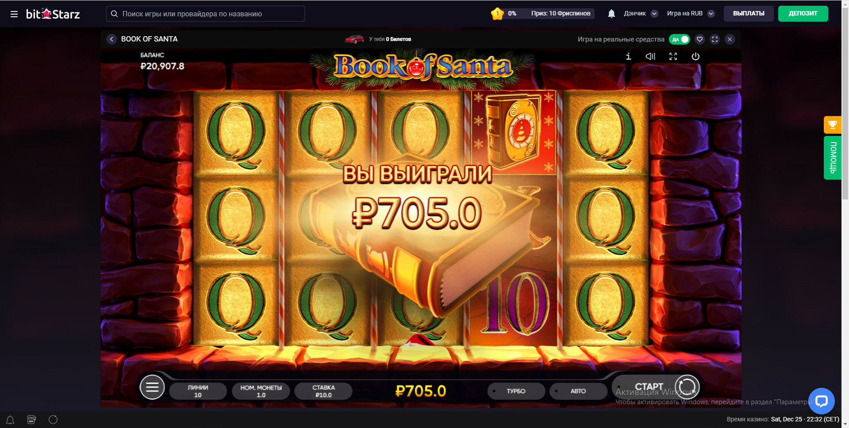Mute the game sound icon
849x428 pixels.
pos(650,56)
